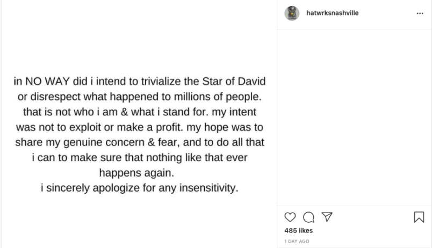Click blank area above the statement text

139,38
